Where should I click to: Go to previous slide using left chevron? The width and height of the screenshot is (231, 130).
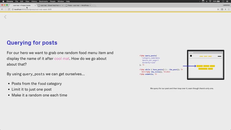point(5,17)
